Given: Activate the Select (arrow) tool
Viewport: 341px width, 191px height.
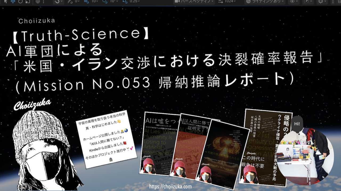Looking at the screenshot, I should click(x=5, y=1).
